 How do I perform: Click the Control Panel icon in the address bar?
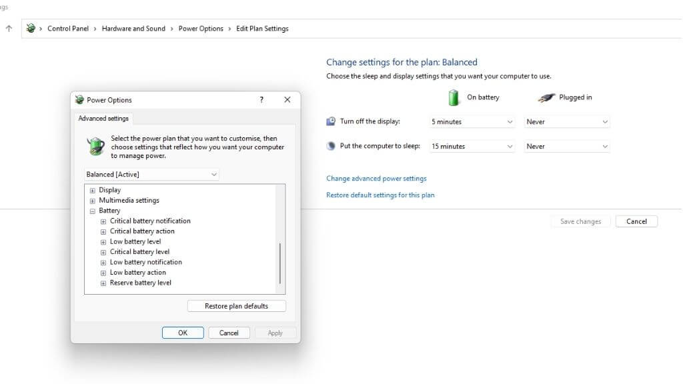pyautogui.click(x=31, y=29)
